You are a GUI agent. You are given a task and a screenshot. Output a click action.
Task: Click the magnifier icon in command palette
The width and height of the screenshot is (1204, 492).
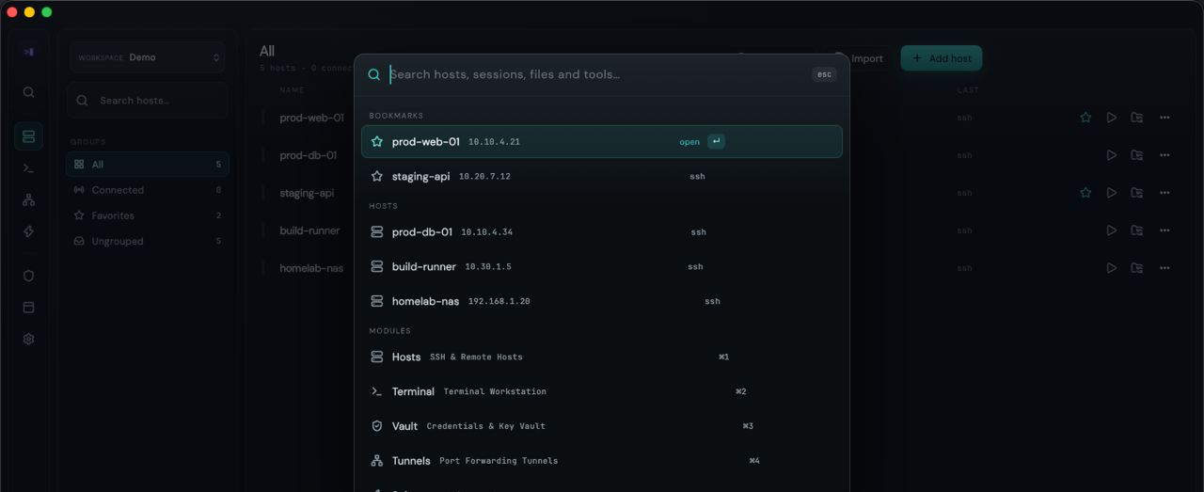tap(374, 74)
